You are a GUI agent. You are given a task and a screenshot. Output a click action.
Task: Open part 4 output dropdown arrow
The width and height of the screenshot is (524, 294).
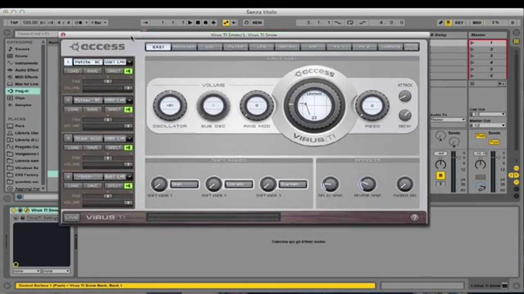129,177
